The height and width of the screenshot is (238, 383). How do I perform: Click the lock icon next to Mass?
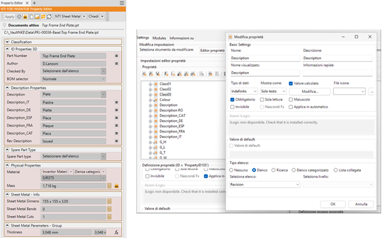pos(118,186)
